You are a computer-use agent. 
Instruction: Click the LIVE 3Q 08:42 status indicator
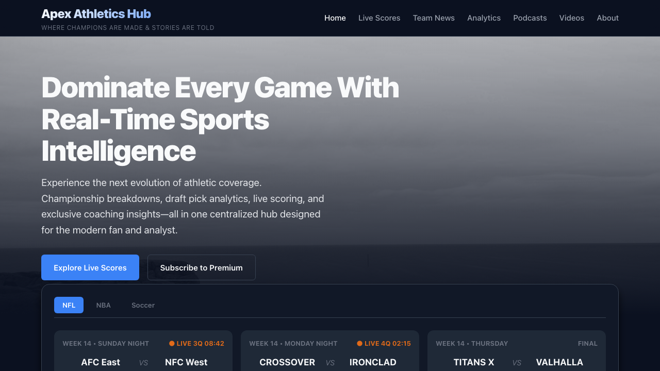click(196, 343)
